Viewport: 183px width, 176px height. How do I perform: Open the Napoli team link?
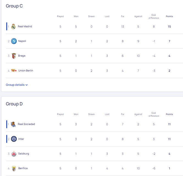click(22, 41)
